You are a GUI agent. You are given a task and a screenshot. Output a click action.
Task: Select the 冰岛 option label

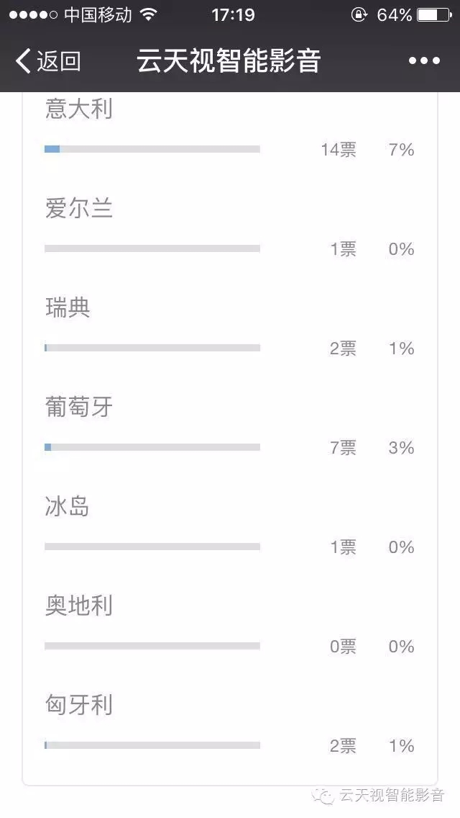(67, 506)
